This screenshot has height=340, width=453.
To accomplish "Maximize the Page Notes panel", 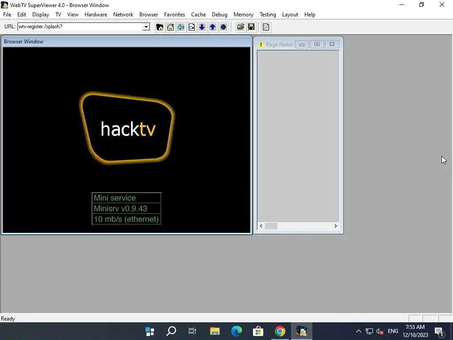I will point(317,44).
